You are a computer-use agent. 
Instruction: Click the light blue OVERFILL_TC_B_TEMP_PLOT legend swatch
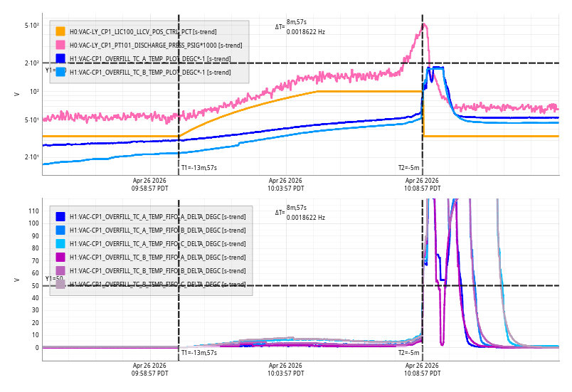click(x=60, y=72)
